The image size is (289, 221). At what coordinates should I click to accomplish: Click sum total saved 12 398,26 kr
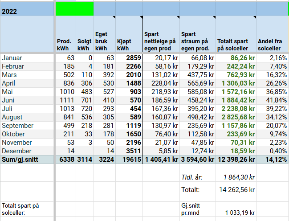(236, 160)
